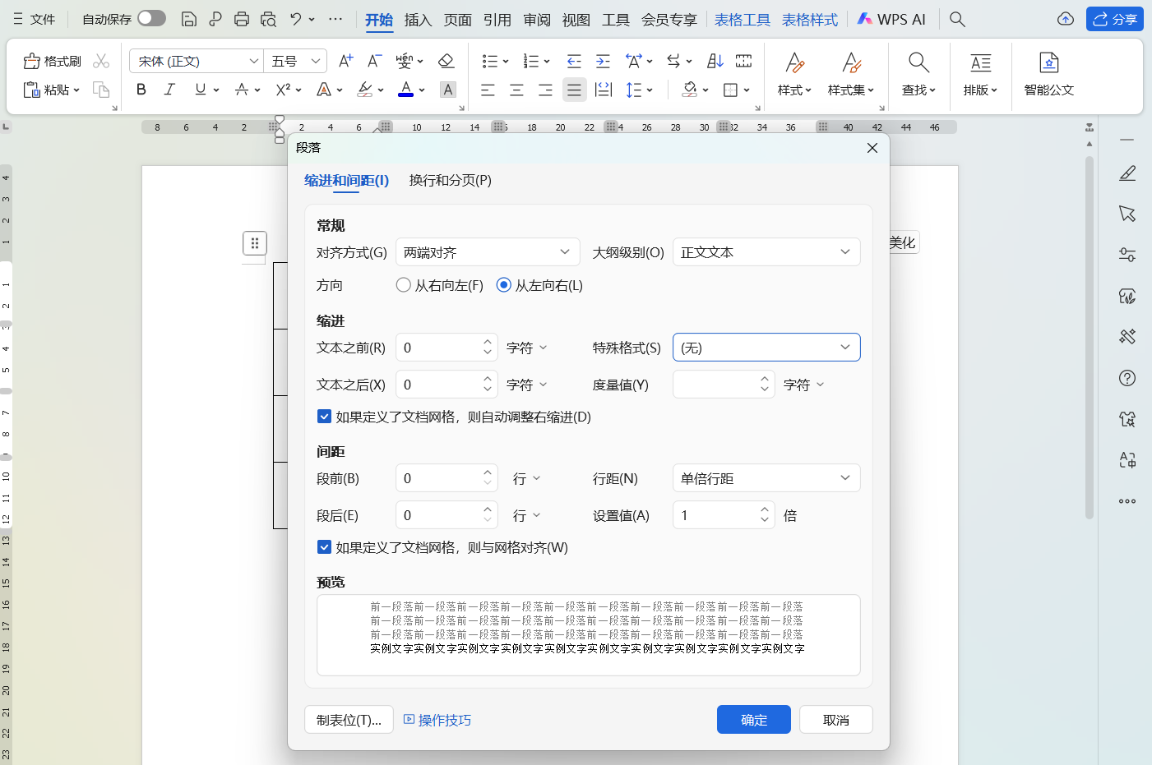Click the 文本之前 indent input field
This screenshot has height=765, width=1152.
point(441,347)
